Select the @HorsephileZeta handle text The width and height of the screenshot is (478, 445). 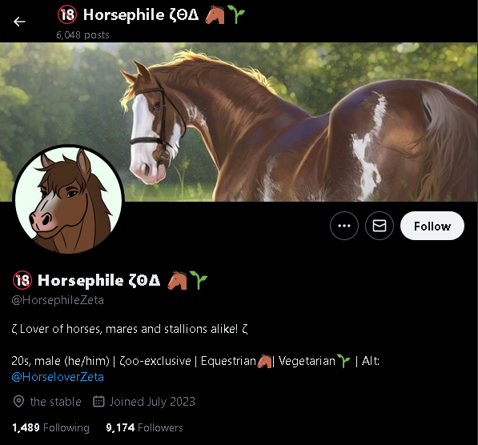(58, 300)
